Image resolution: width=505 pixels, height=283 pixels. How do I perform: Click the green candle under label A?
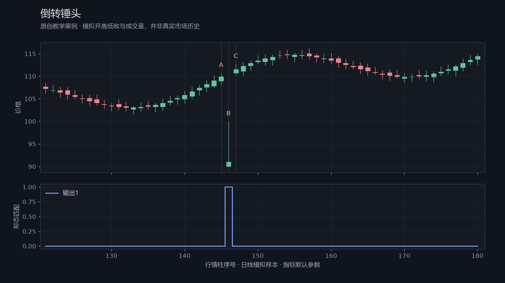pyautogui.click(x=221, y=78)
